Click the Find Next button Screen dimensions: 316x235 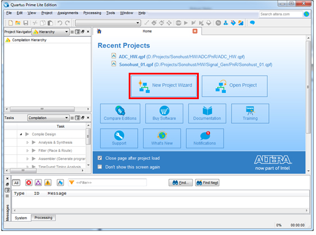tap(207, 182)
